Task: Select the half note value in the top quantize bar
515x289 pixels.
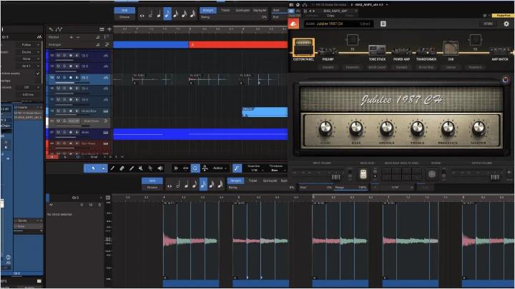Action: 150,14
